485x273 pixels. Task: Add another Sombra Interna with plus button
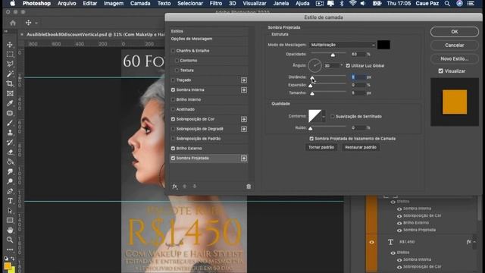[x=244, y=90]
